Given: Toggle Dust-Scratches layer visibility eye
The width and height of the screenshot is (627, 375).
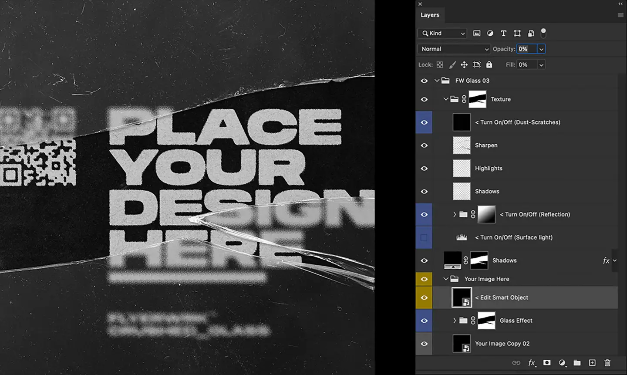Looking at the screenshot, I should point(424,122).
